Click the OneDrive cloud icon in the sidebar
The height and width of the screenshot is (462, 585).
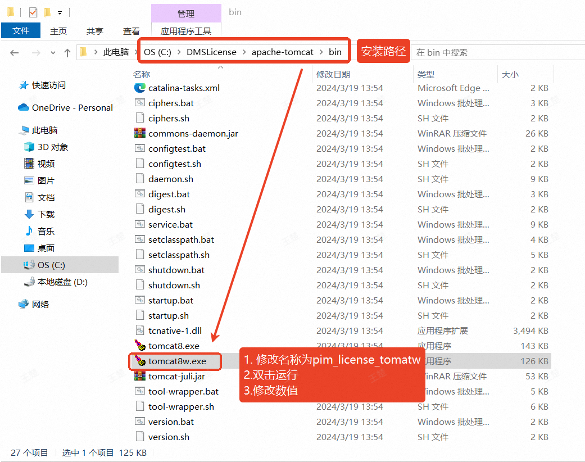pos(24,107)
